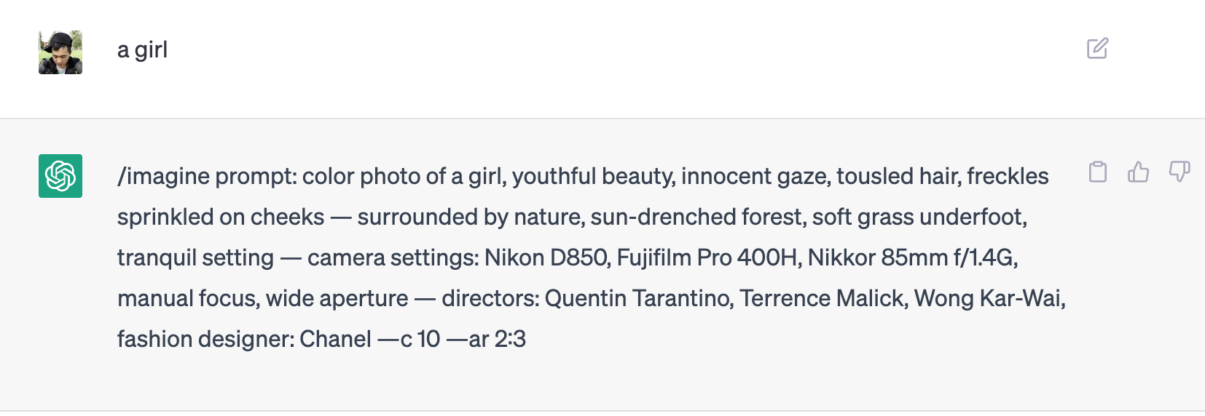Give the response a thumbs up

click(1138, 172)
